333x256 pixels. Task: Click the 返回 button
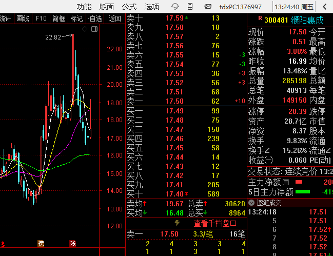[x=115, y=18]
